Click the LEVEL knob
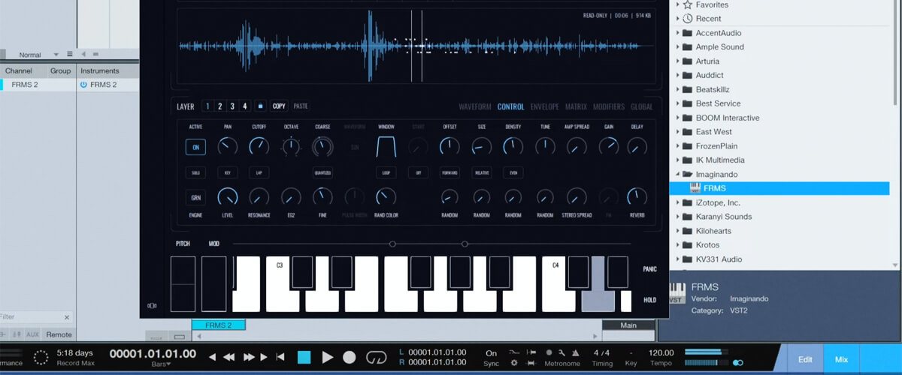 227,197
